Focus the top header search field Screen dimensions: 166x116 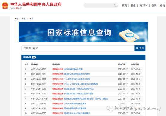pos(101,5)
